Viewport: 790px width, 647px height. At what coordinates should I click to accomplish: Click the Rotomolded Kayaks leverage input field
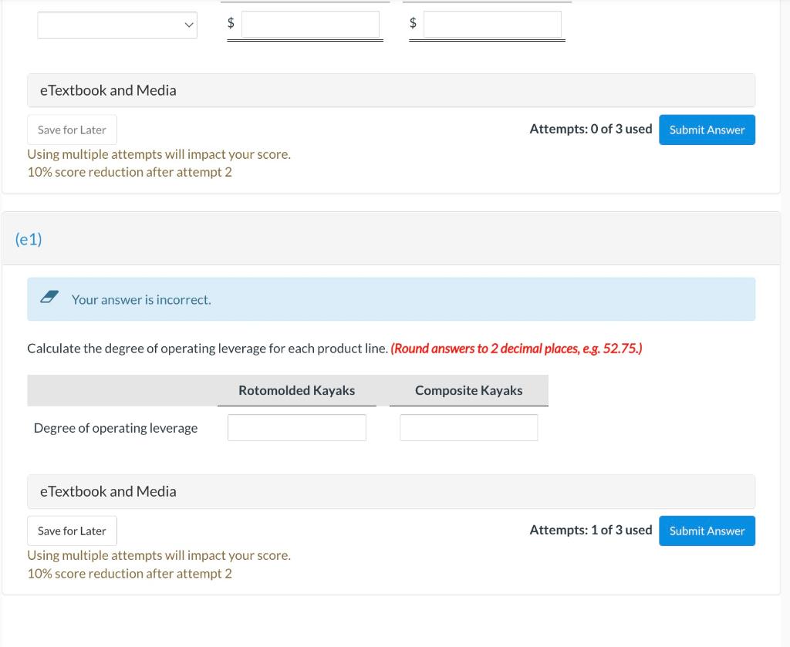296,427
